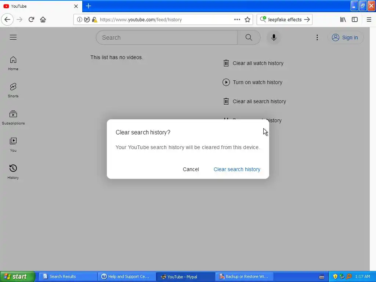
Task: Click the 1:17 AM clock
Action: point(362,276)
